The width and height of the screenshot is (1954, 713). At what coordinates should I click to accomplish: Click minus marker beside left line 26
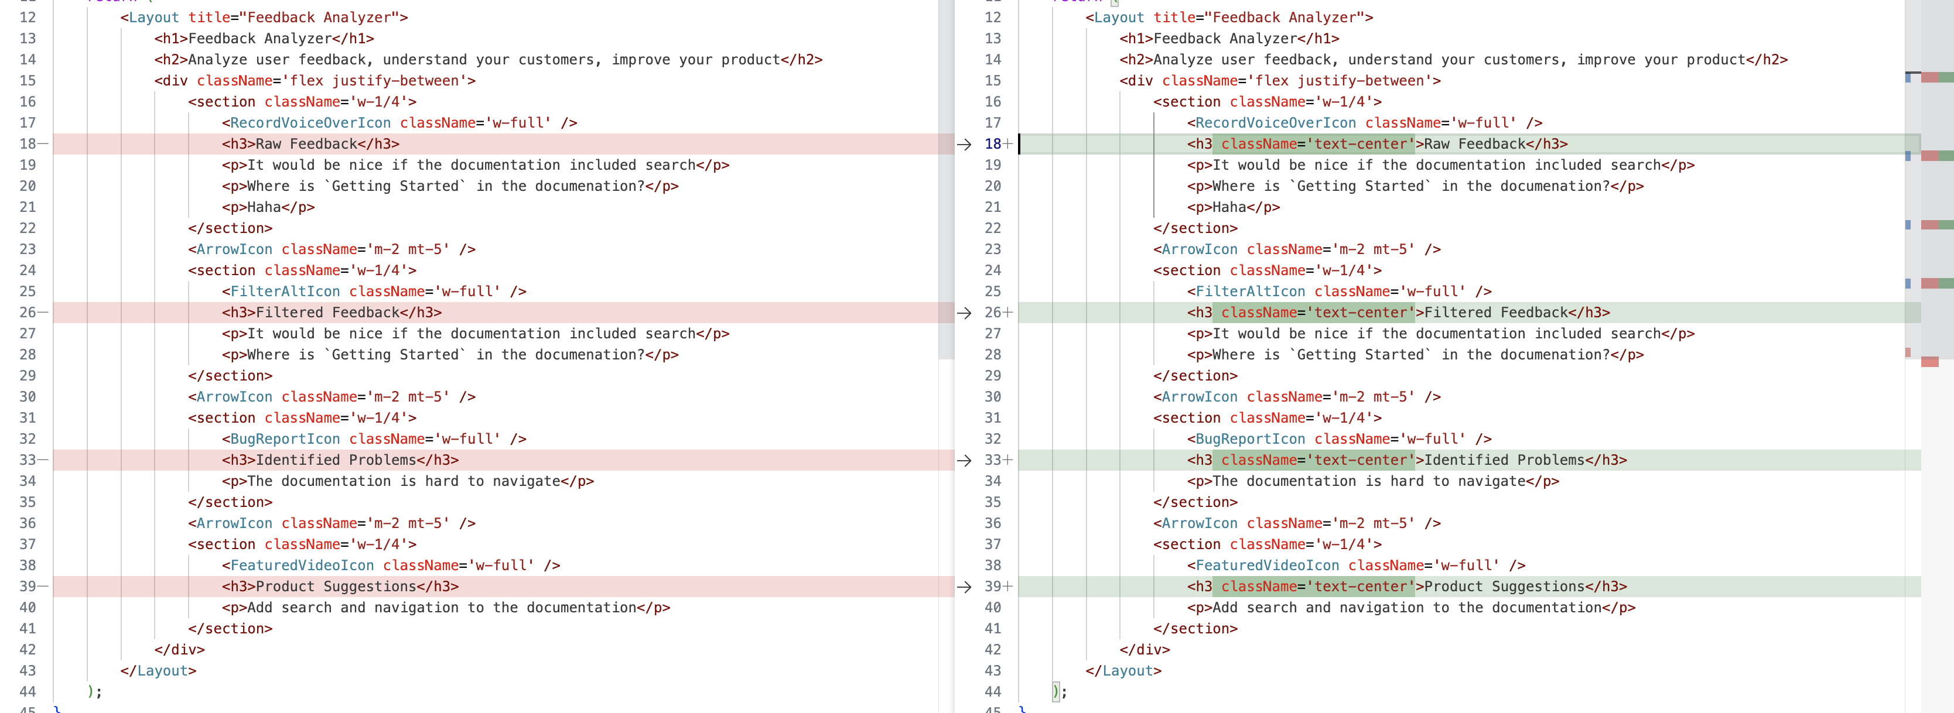tap(43, 312)
